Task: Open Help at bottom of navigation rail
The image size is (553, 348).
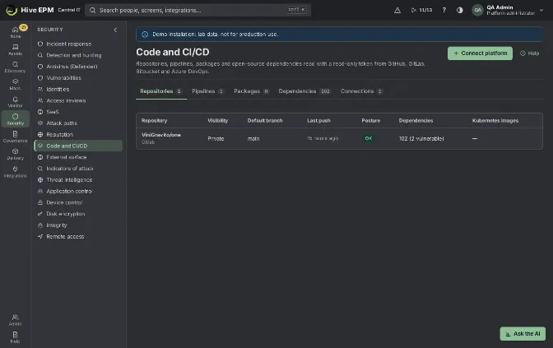Action: click(x=15, y=337)
